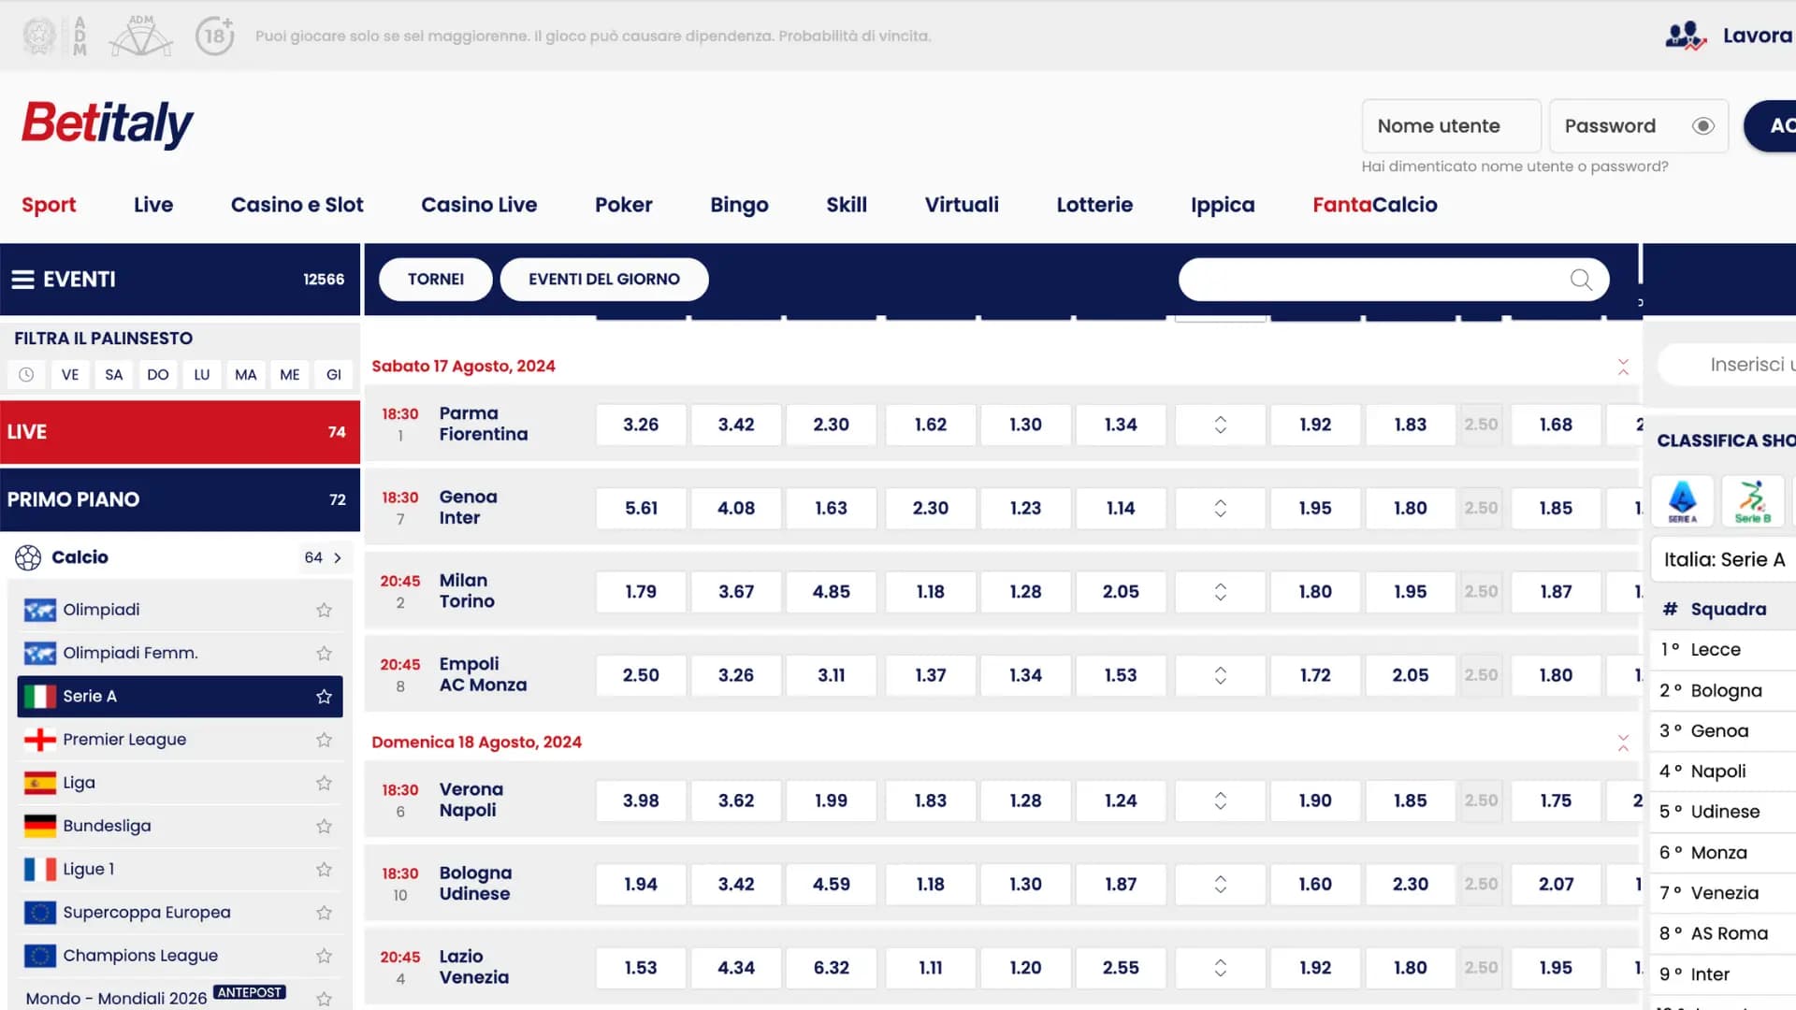Click the 18+ age restriction icon
Viewport: 1796px width, 1010px height.
click(214, 36)
